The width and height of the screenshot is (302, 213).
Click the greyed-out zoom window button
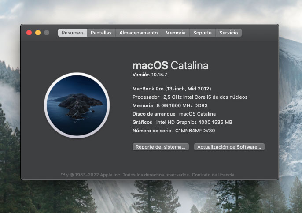47,33
